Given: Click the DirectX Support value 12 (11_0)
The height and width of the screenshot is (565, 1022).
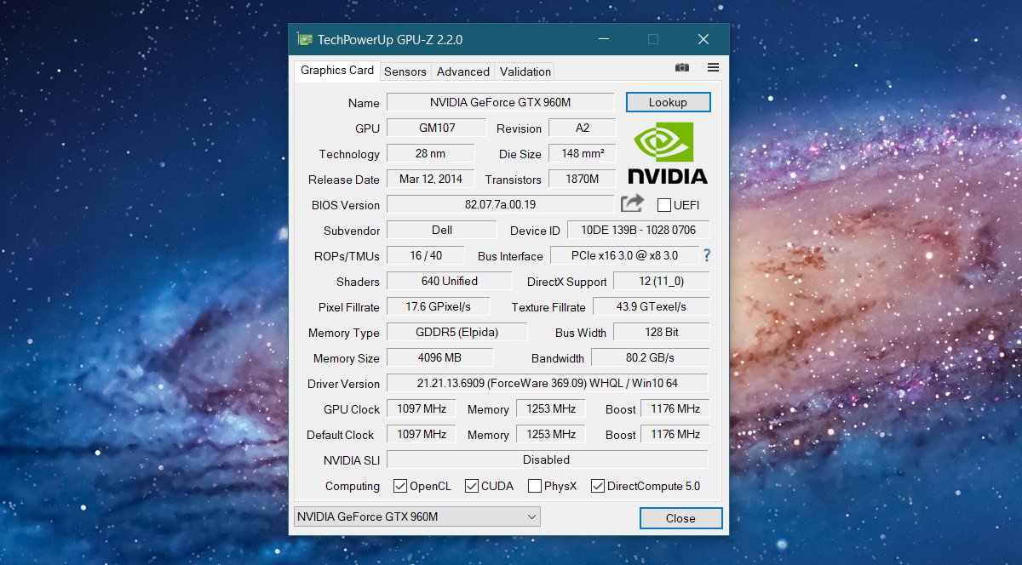Looking at the screenshot, I should tap(661, 281).
